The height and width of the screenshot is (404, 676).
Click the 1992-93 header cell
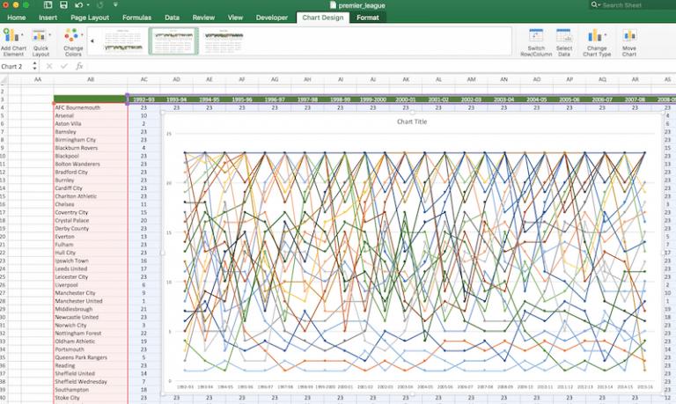(x=144, y=99)
